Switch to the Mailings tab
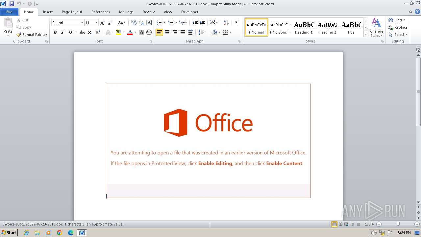421x237 pixels. click(x=126, y=12)
